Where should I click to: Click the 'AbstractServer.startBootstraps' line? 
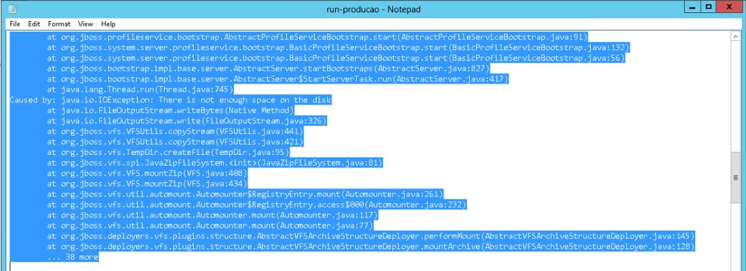click(269, 69)
